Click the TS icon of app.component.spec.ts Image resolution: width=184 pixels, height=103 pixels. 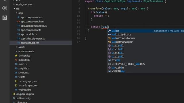pyautogui.click(x=18, y=26)
